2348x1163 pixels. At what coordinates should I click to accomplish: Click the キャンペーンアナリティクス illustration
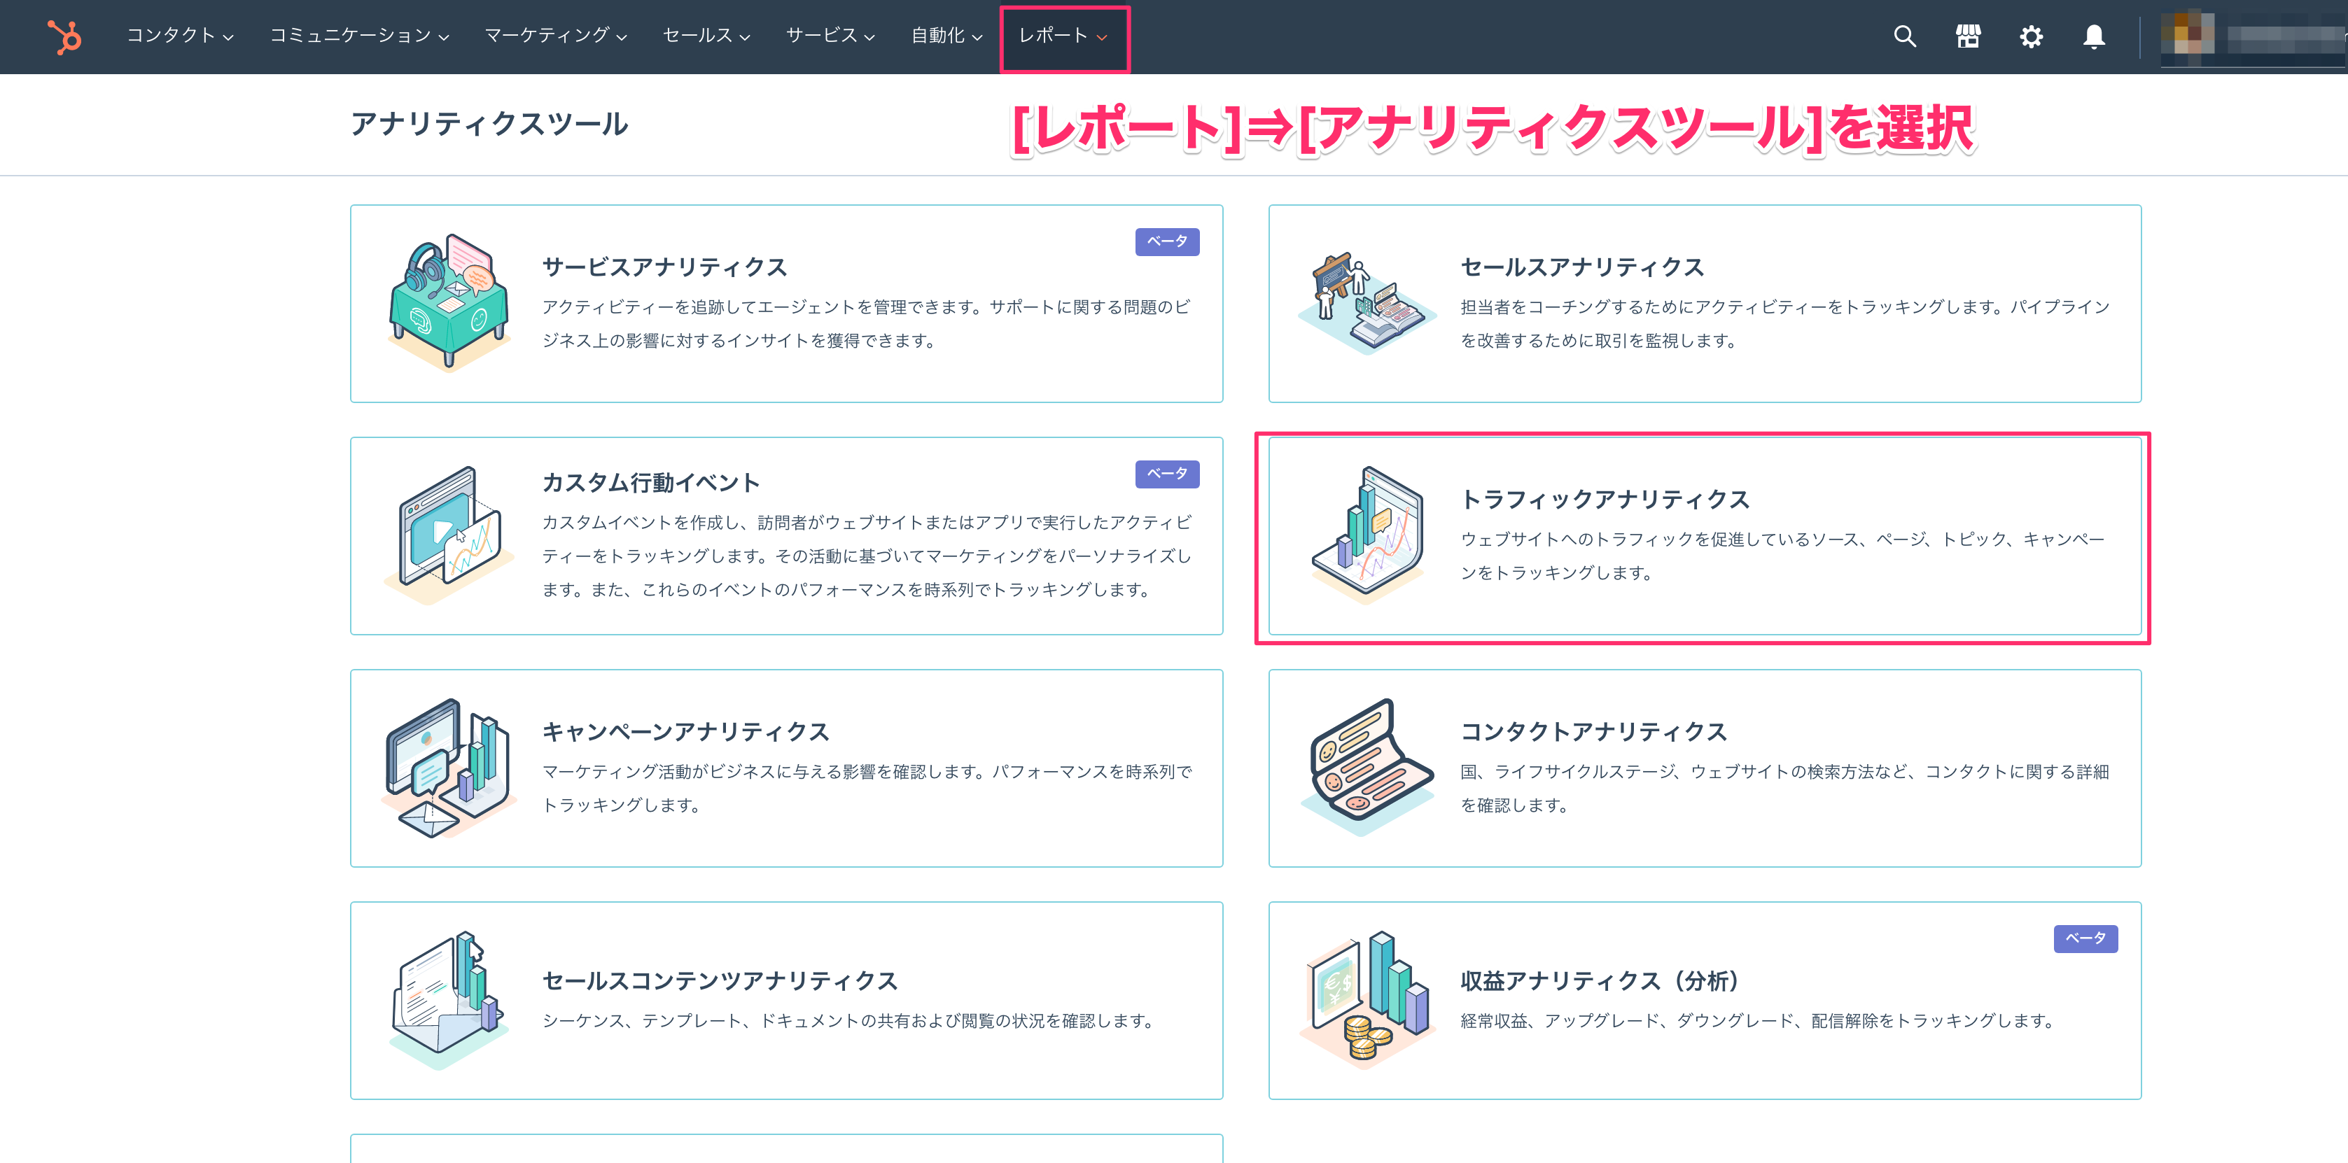pos(449,768)
